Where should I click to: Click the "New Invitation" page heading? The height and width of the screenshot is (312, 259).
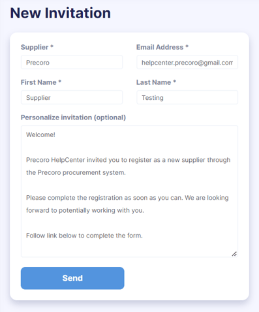coord(61,13)
